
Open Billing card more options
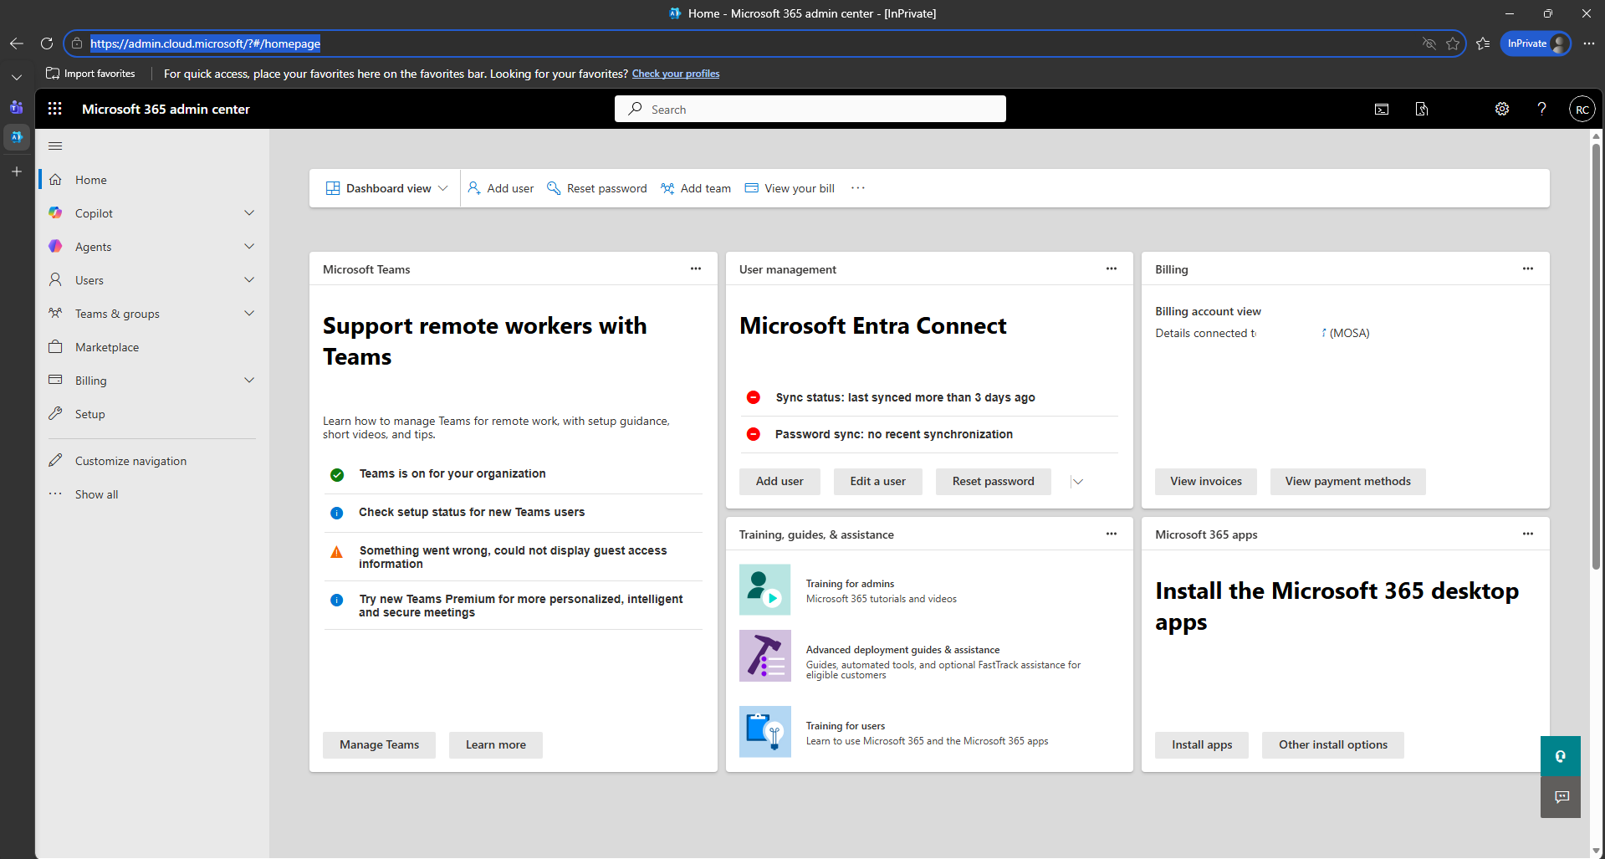(x=1528, y=269)
